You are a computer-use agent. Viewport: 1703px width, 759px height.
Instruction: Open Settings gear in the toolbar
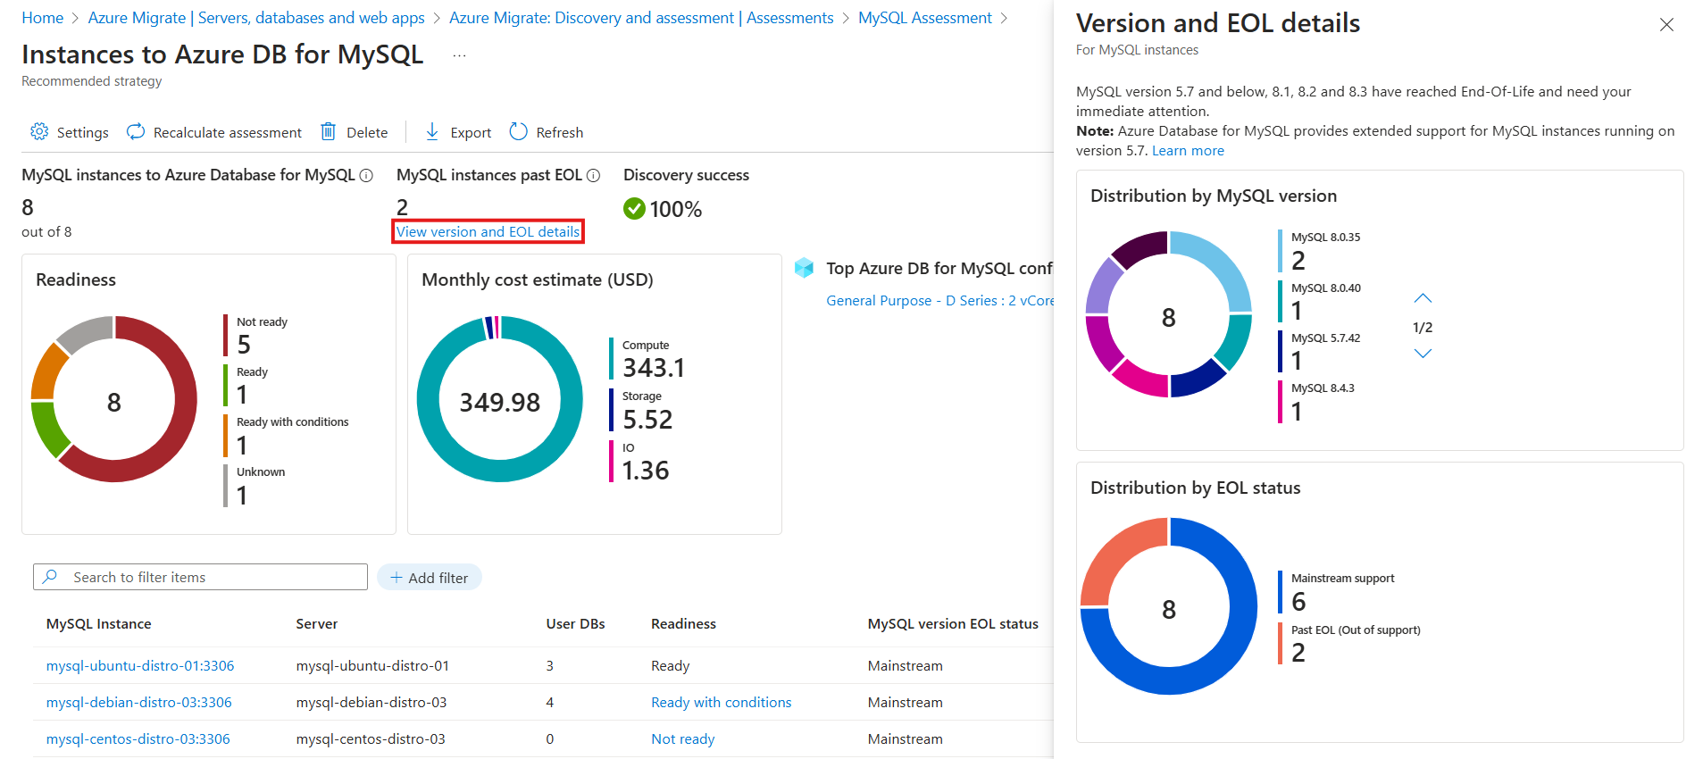[x=39, y=132]
